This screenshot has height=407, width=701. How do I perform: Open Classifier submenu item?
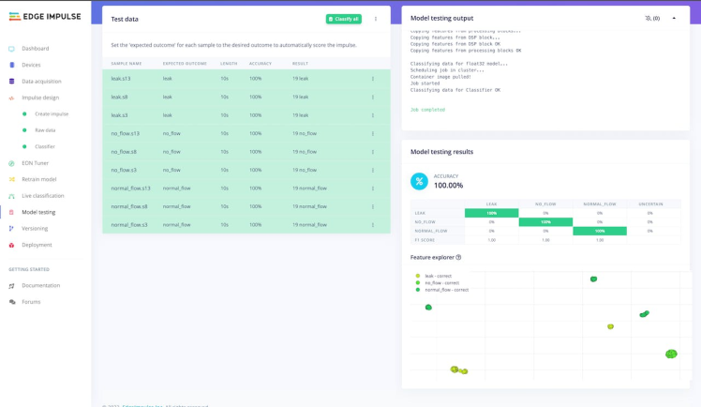(45, 146)
